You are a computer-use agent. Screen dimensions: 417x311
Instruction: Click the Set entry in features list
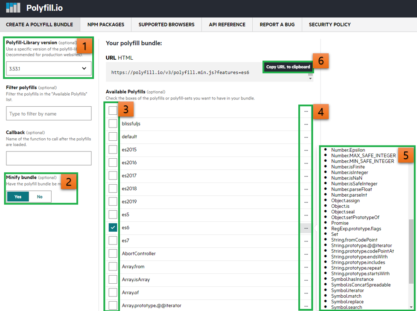point(335,234)
